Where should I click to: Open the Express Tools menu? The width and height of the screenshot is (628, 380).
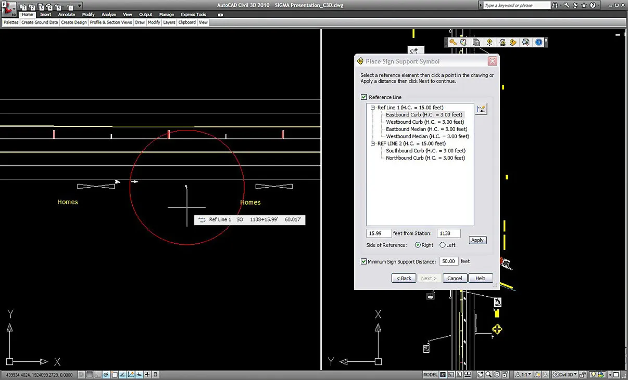point(193,15)
